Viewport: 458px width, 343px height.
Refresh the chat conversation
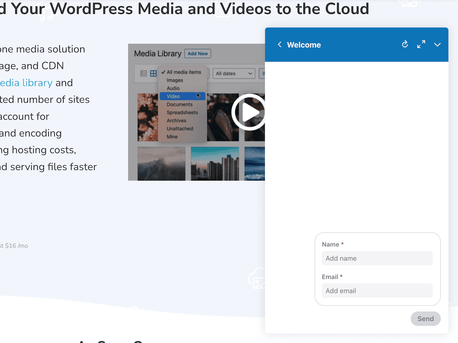[405, 45]
